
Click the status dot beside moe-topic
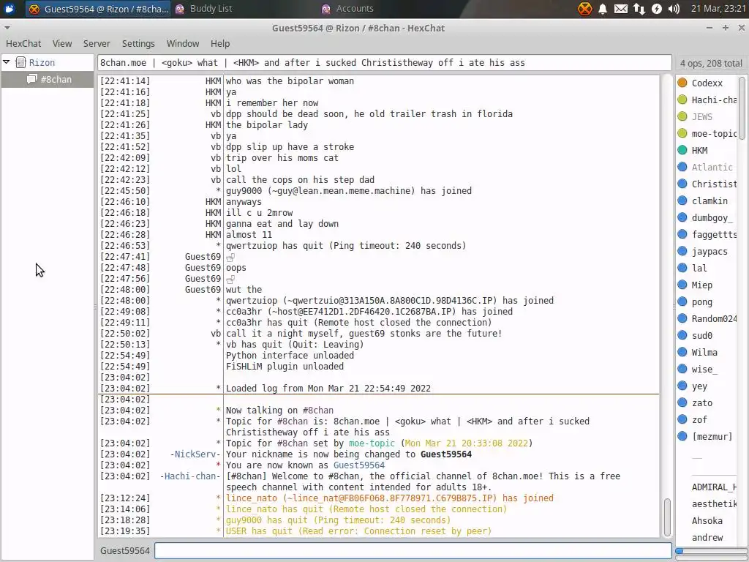tap(682, 133)
